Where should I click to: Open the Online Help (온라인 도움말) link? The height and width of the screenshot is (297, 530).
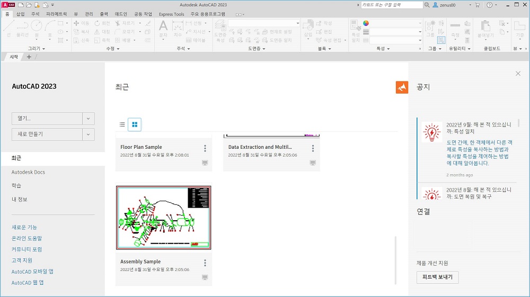(26, 238)
